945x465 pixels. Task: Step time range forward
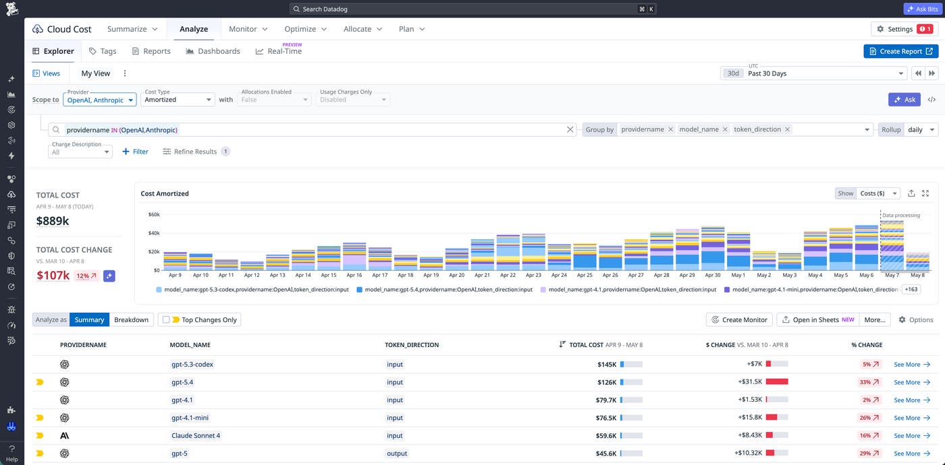932,73
